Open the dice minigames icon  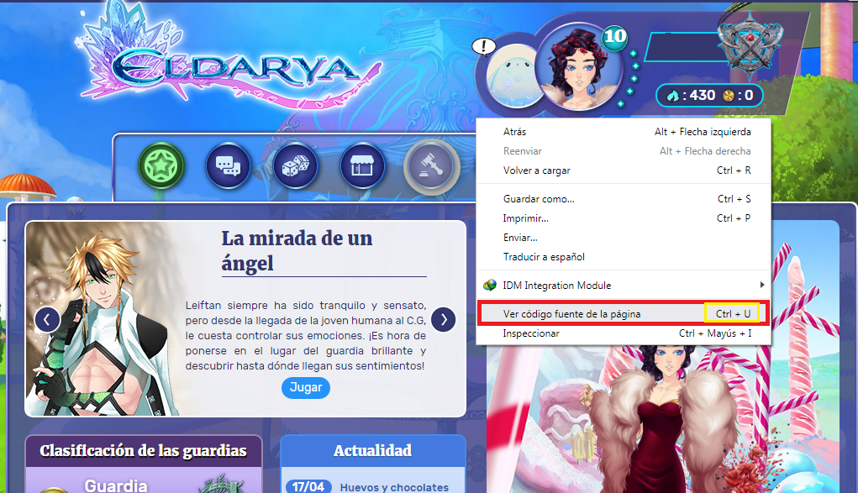pos(296,165)
